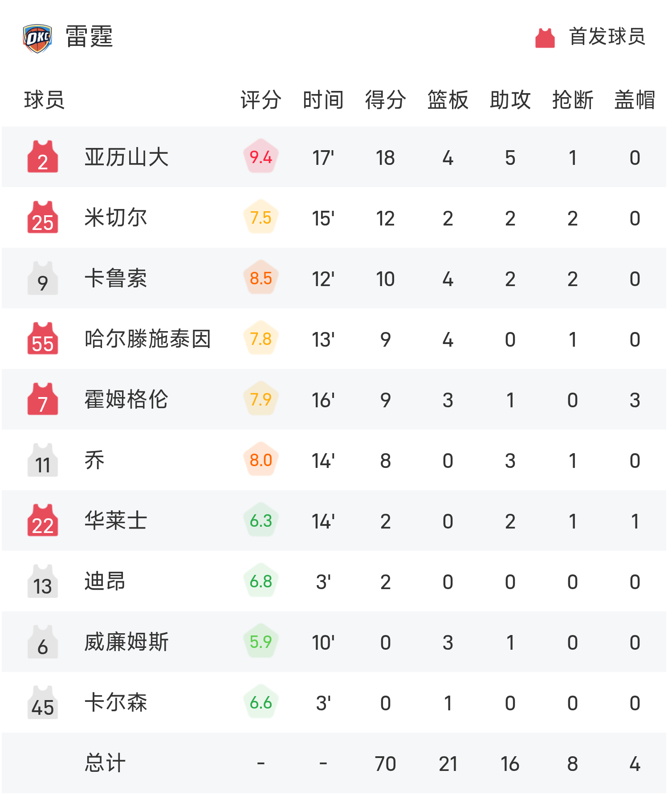The image size is (668, 795).
Task: Click jersey number 55 icon
Action: pyautogui.click(x=43, y=339)
